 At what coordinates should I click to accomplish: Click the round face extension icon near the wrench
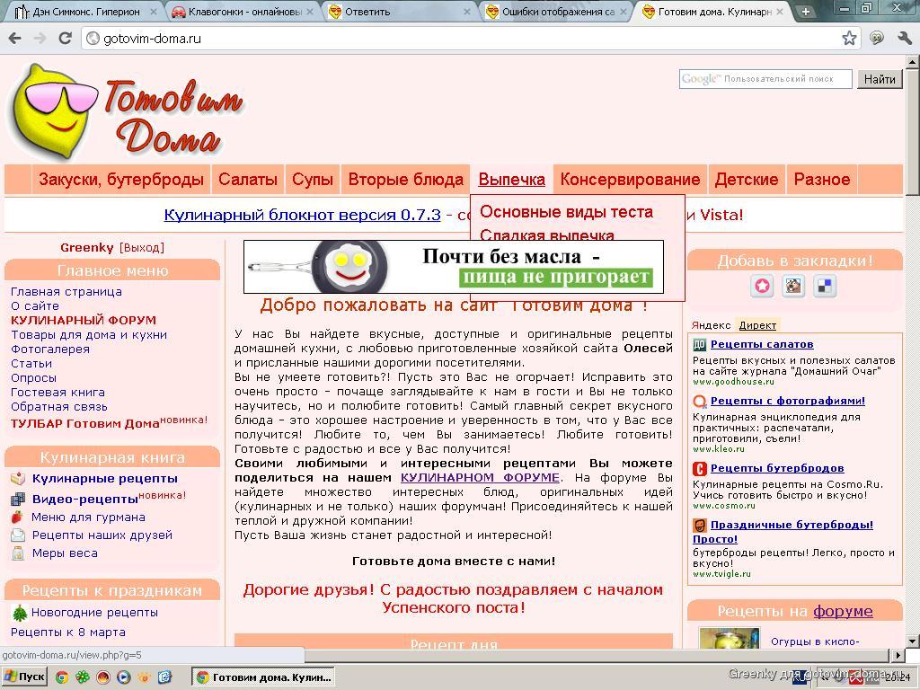877,39
